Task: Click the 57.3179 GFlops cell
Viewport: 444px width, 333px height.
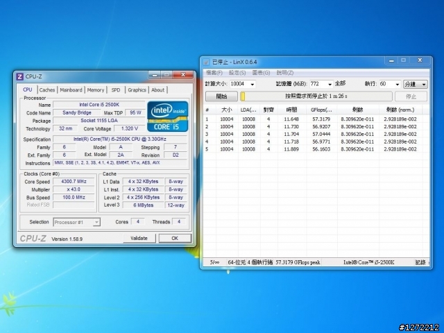Action: (x=321, y=119)
